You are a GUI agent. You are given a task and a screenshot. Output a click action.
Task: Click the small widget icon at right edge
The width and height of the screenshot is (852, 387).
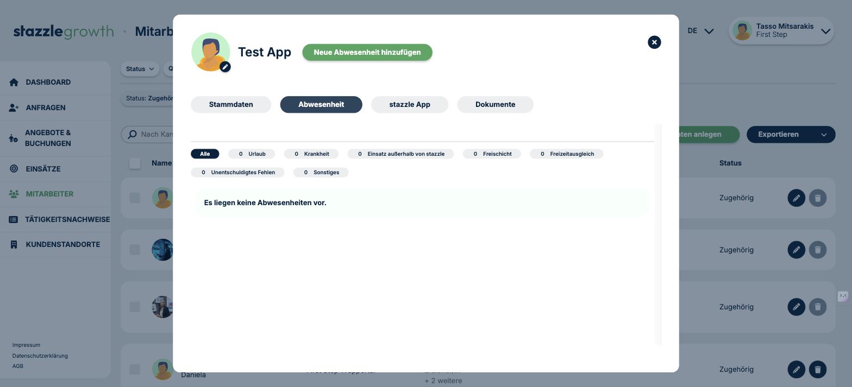843,296
